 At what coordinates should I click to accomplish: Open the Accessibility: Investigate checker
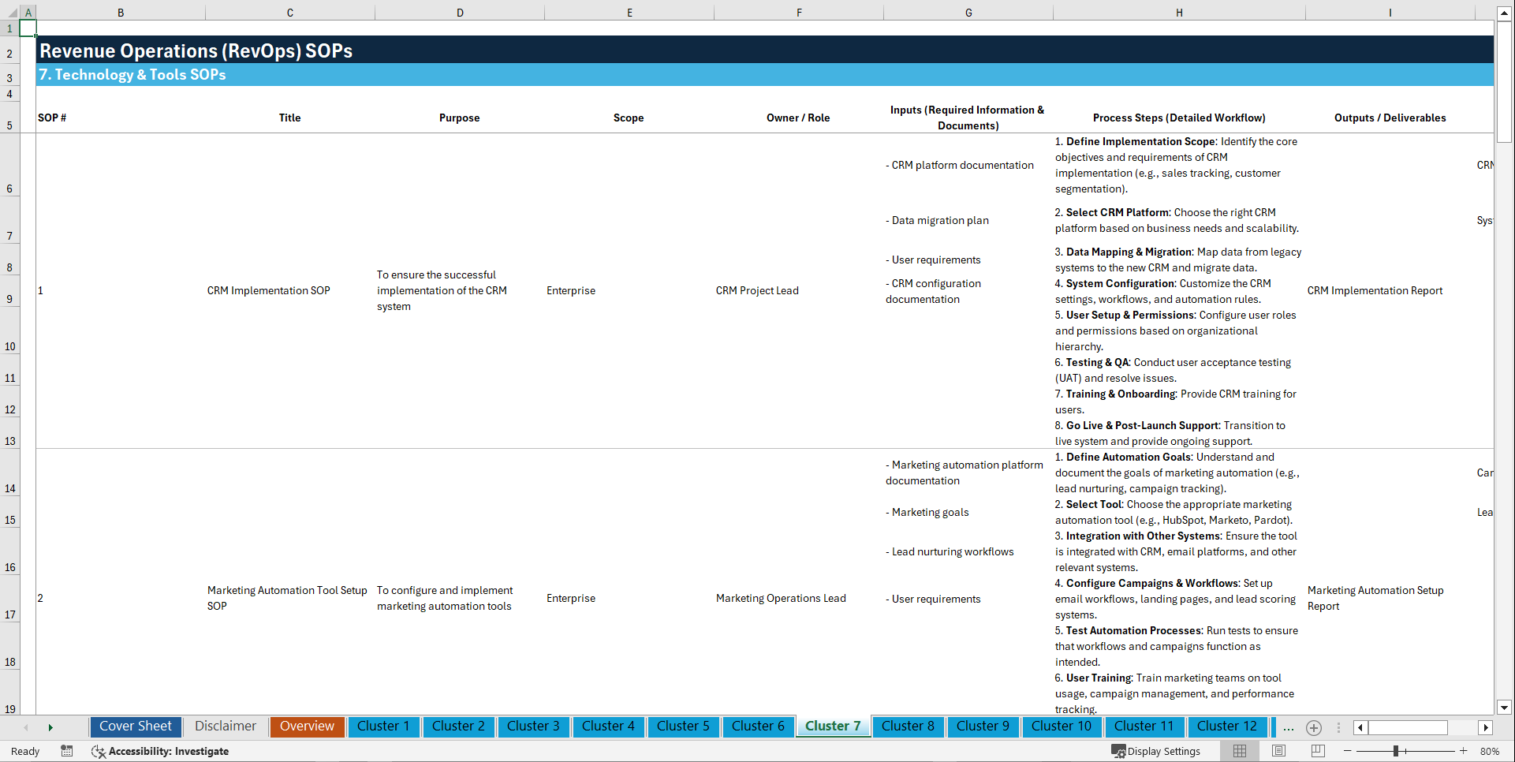(x=161, y=751)
